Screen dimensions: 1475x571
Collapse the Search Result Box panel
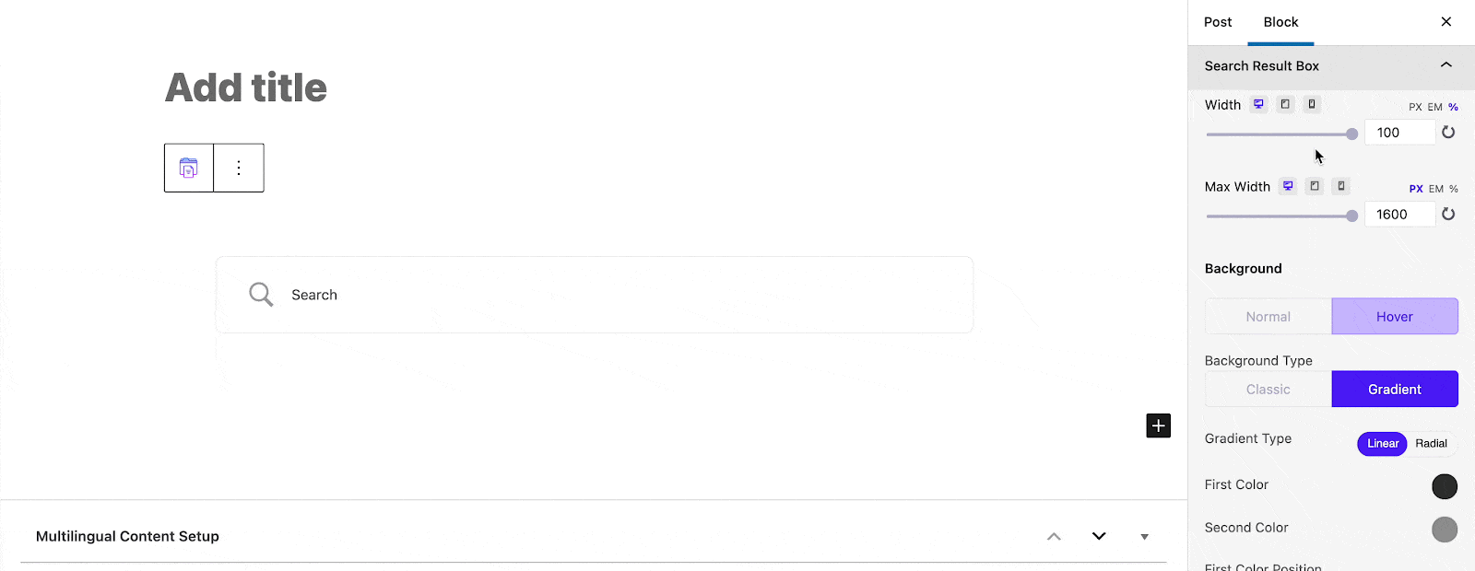pos(1445,65)
